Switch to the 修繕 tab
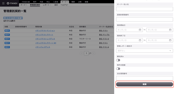This screenshot has height=94, width=175. pos(86,2)
